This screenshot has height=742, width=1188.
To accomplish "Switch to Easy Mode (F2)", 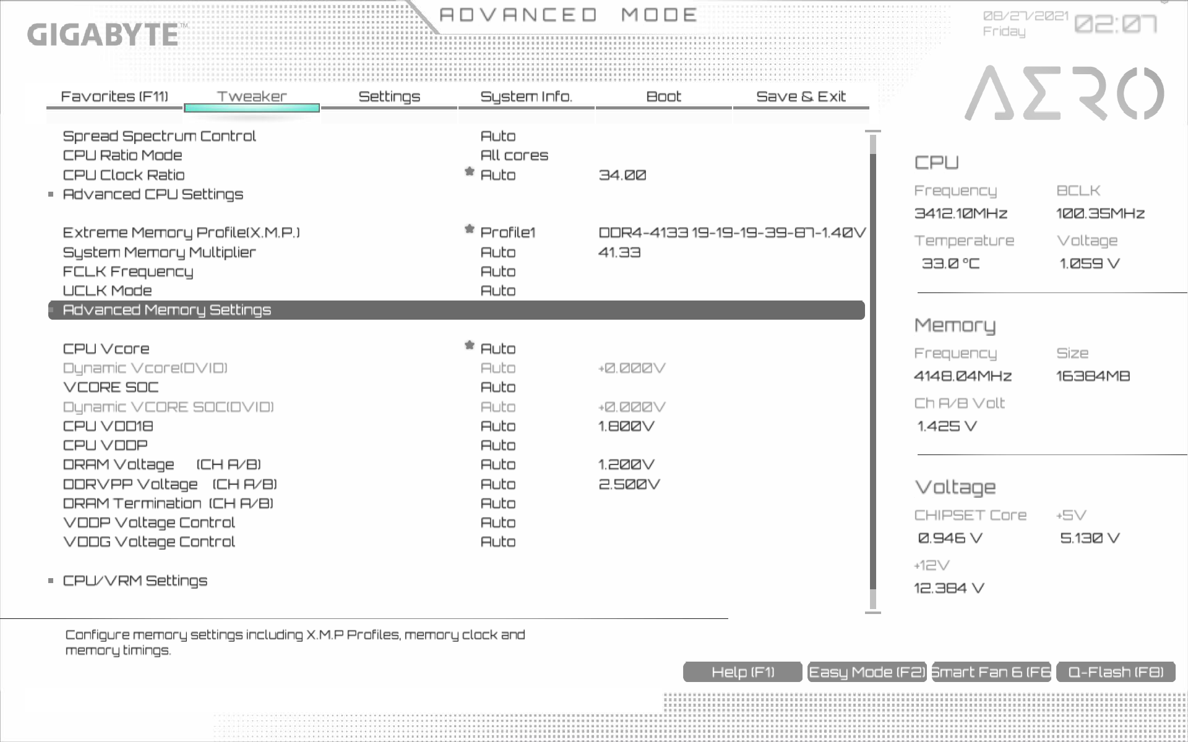I will pos(866,672).
